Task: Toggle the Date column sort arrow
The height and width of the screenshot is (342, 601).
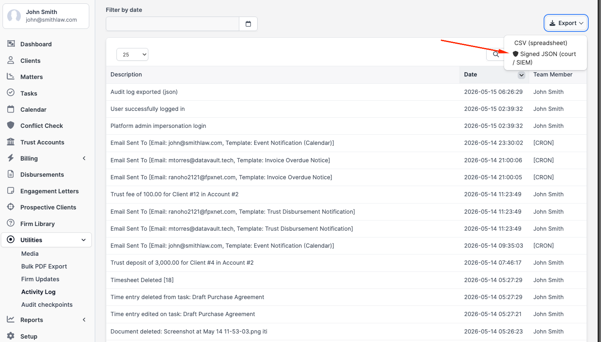Action: 521,75
